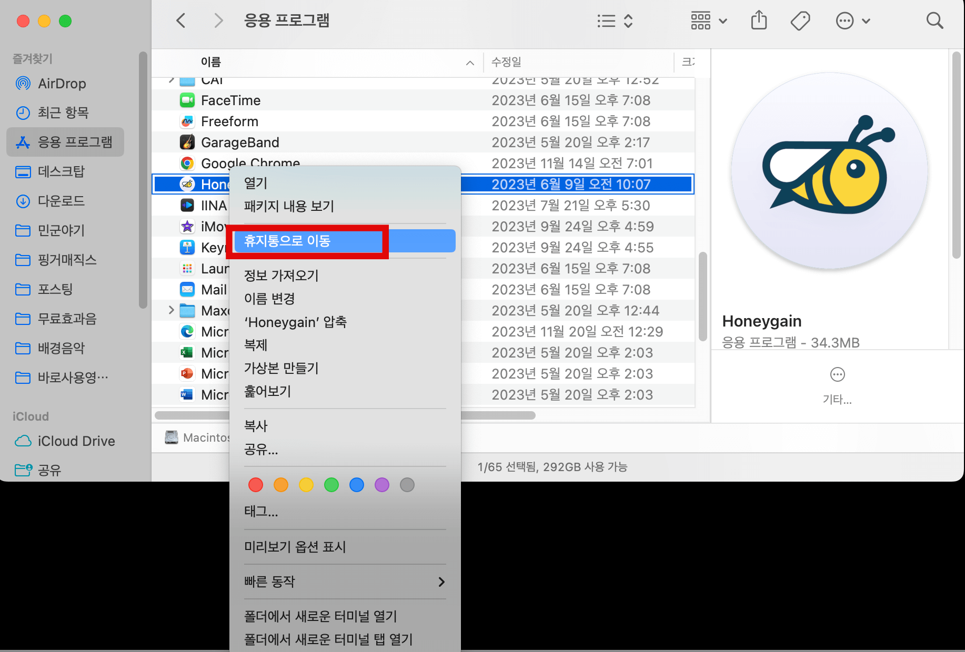This screenshot has width=965, height=652.
Task: Apply the red tag color
Action: tap(256, 485)
